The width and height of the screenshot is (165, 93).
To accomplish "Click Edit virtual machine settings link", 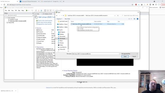I will [45, 22].
